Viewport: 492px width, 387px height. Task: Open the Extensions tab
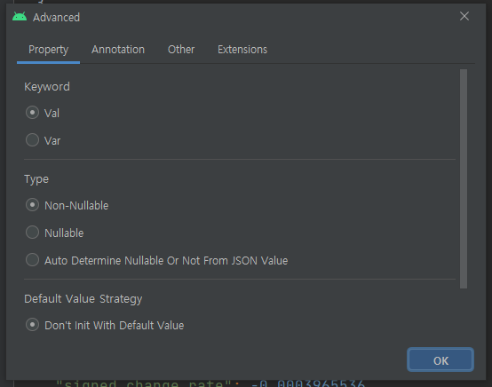[242, 50]
